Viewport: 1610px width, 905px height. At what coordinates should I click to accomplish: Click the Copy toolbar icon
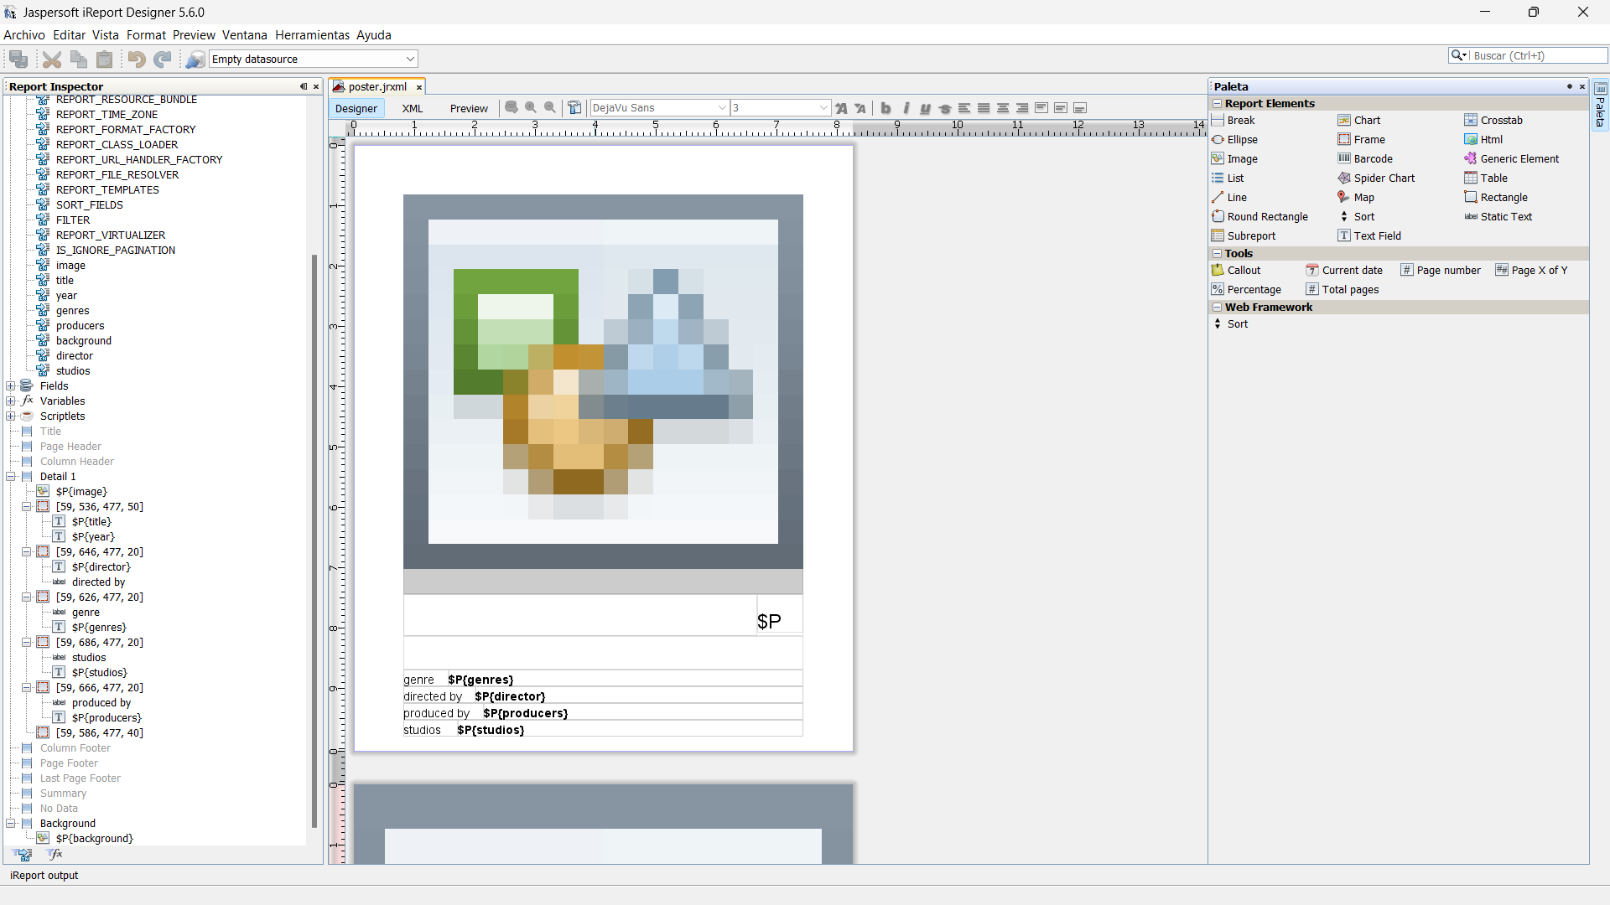[79, 59]
